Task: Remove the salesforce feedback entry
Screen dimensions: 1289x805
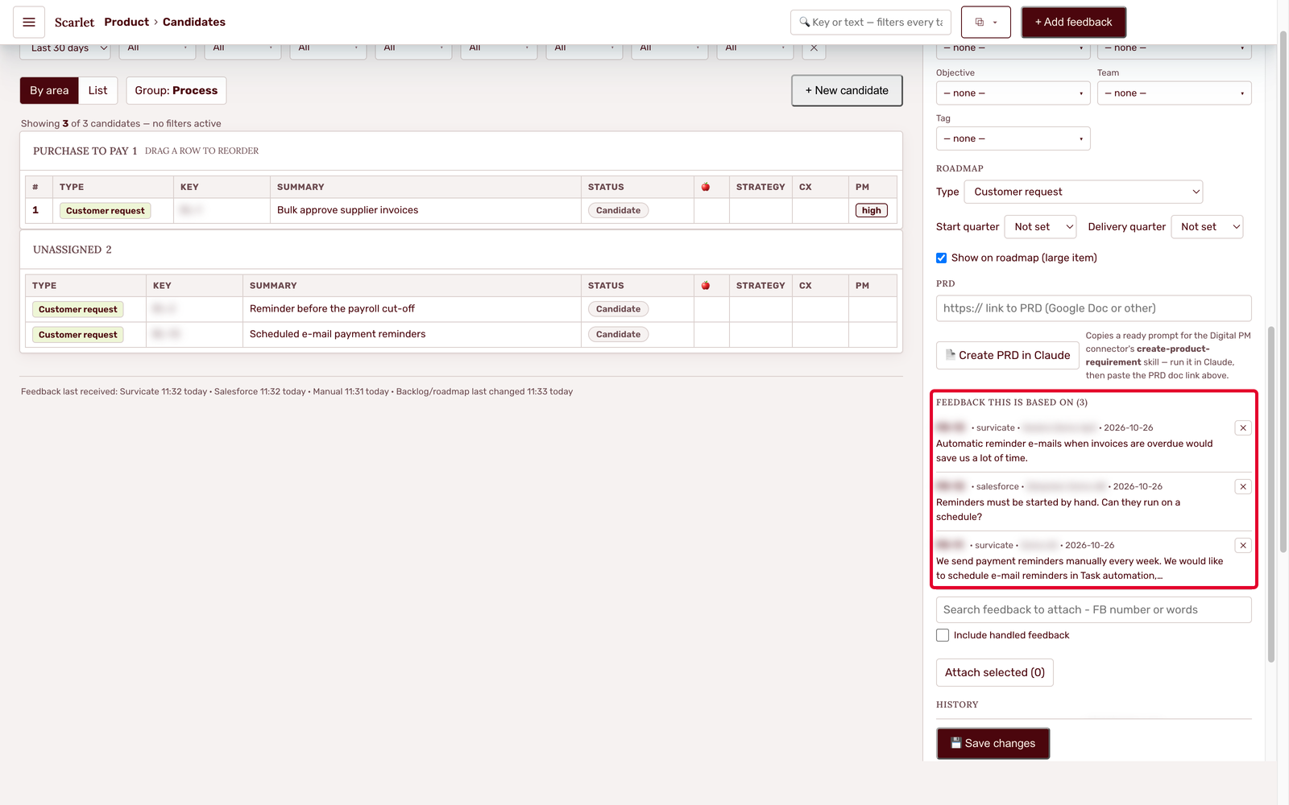Action: [x=1243, y=487]
